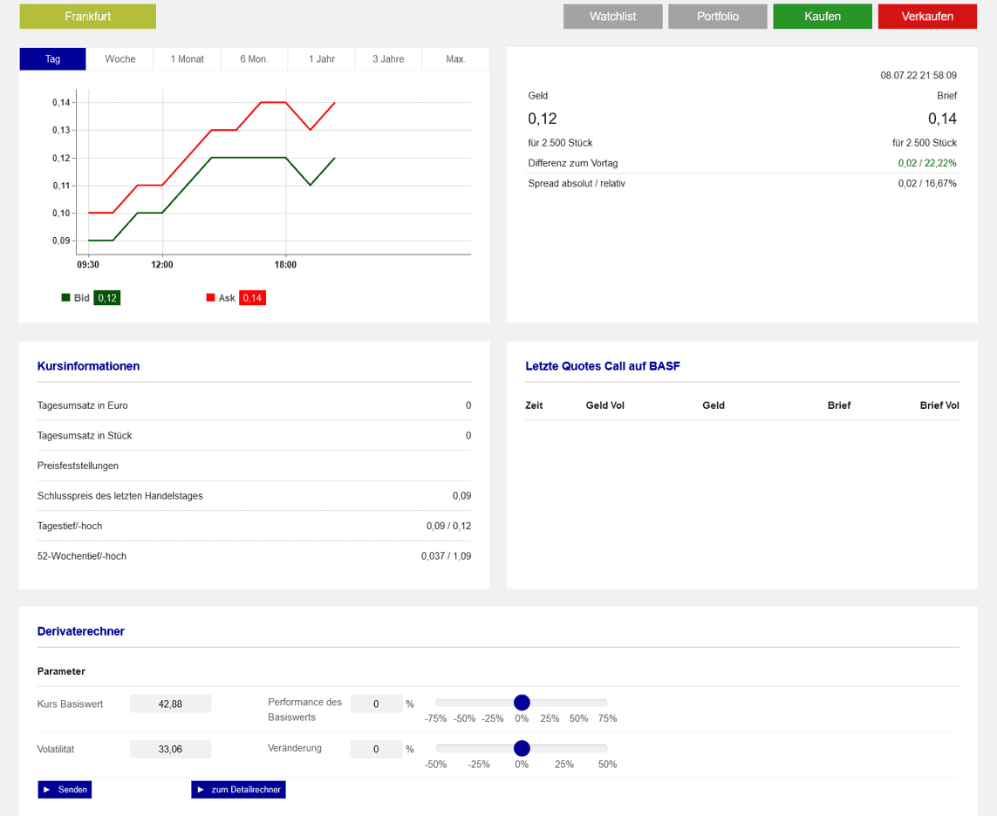Screen dimensions: 997x816
Task: Add to Portfolio
Action: point(717,17)
